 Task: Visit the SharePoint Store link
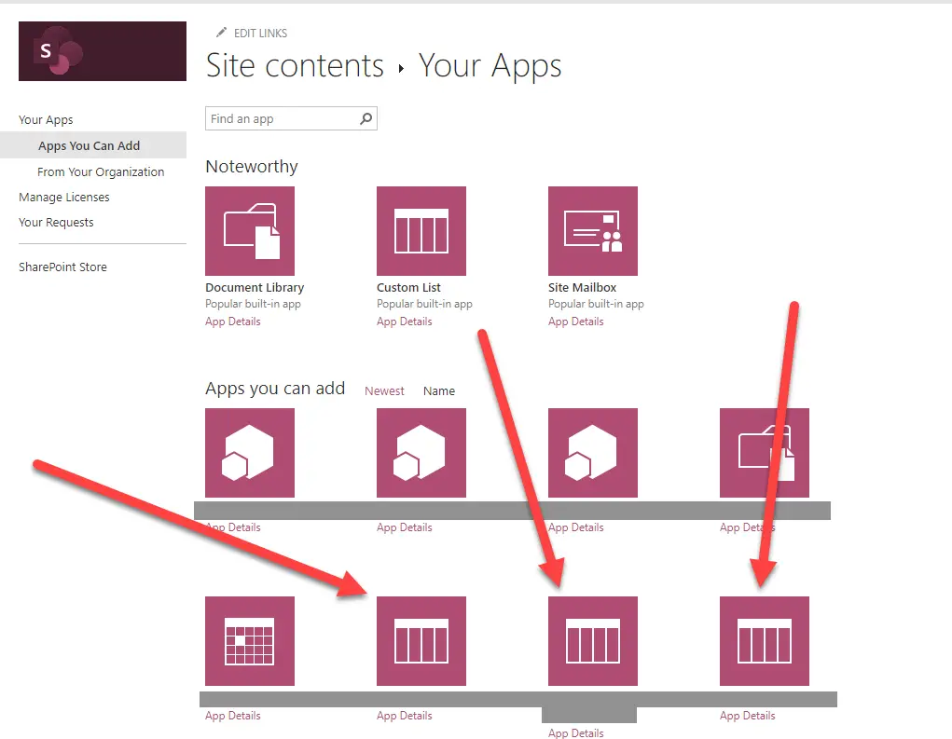point(62,267)
